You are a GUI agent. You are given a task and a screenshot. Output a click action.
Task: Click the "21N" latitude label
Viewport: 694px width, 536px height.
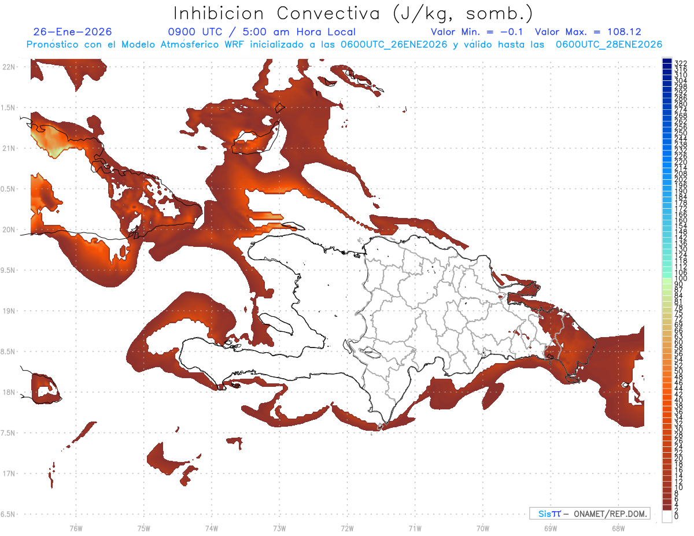point(9,149)
